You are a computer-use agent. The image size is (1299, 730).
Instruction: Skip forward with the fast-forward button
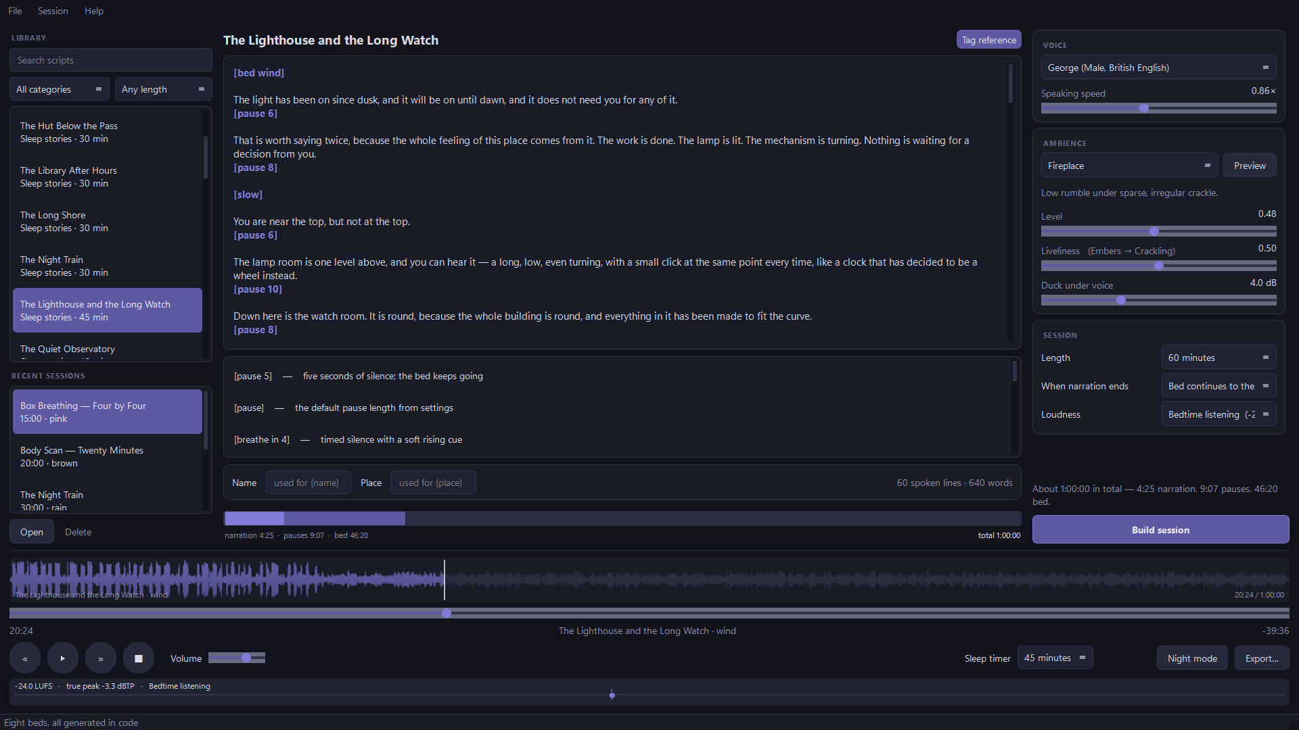pyautogui.click(x=101, y=658)
